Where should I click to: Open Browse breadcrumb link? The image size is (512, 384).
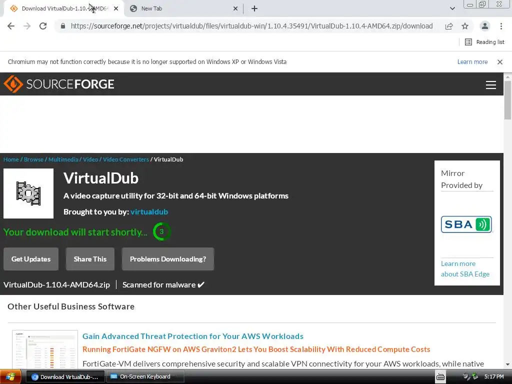click(x=33, y=159)
